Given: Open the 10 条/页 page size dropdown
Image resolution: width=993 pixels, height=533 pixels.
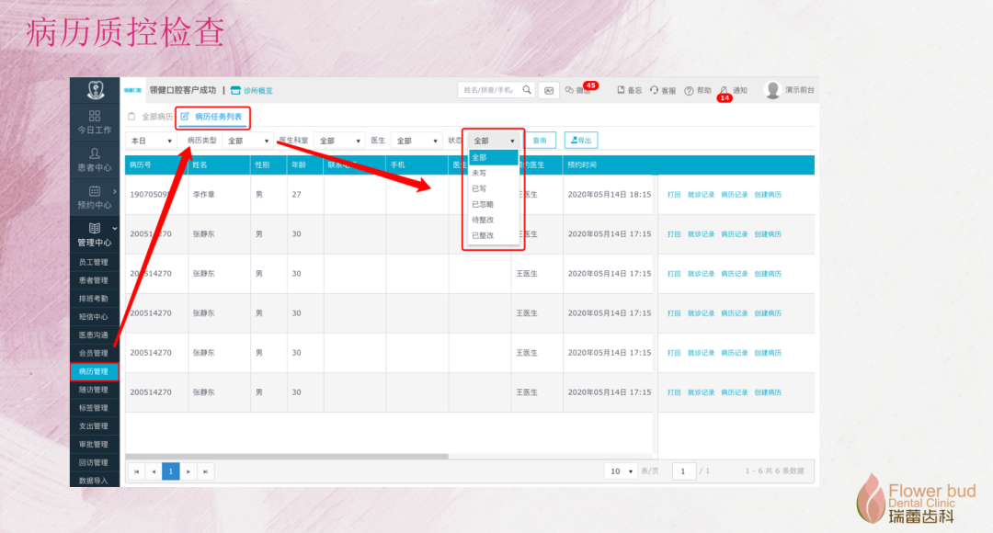Looking at the screenshot, I should click(621, 471).
